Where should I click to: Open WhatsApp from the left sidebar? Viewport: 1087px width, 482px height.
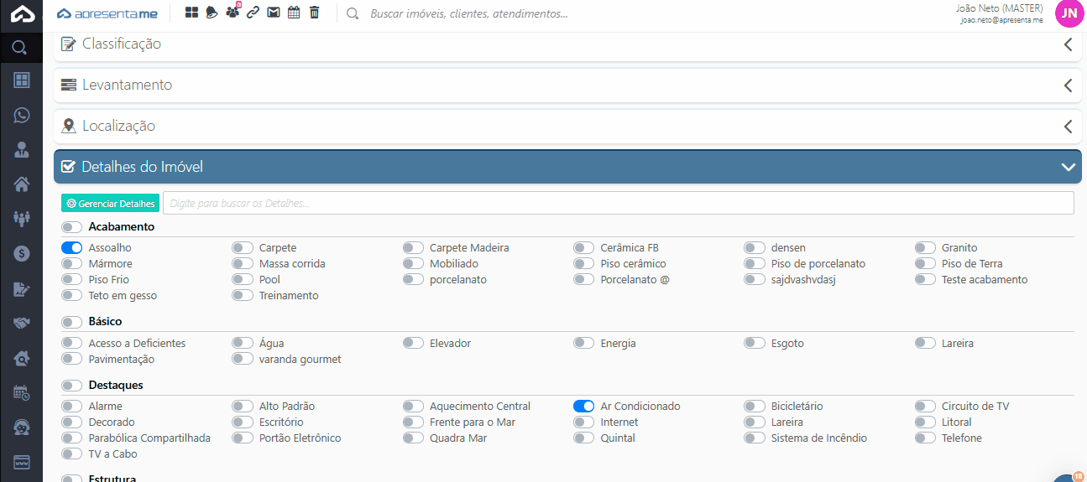click(21, 115)
